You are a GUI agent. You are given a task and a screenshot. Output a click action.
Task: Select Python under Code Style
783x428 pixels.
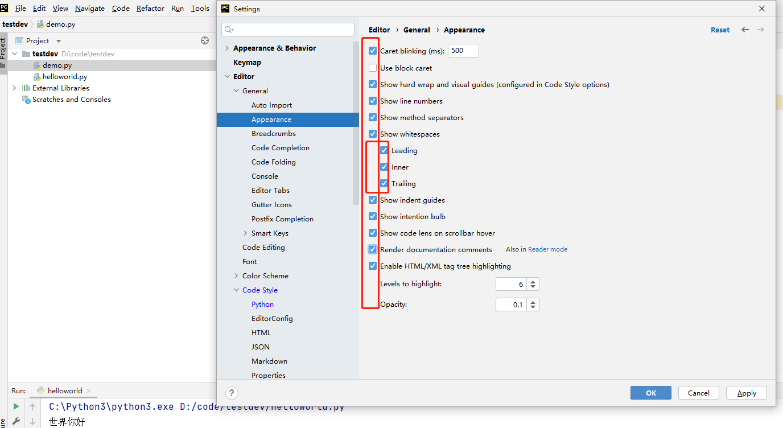click(262, 304)
